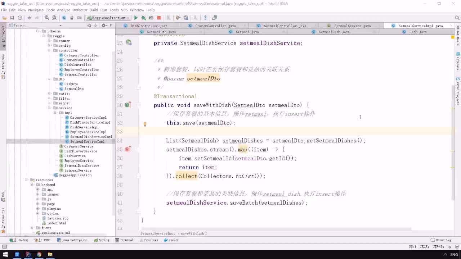This screenshot has width=461, height=259.
Task: Click the Replace magnifier toolbar icon
Action: click(x=54, y=18)
